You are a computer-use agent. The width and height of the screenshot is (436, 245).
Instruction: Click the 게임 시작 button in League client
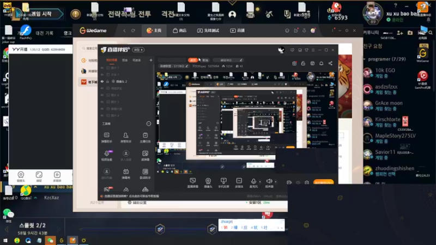coord(40,14)
